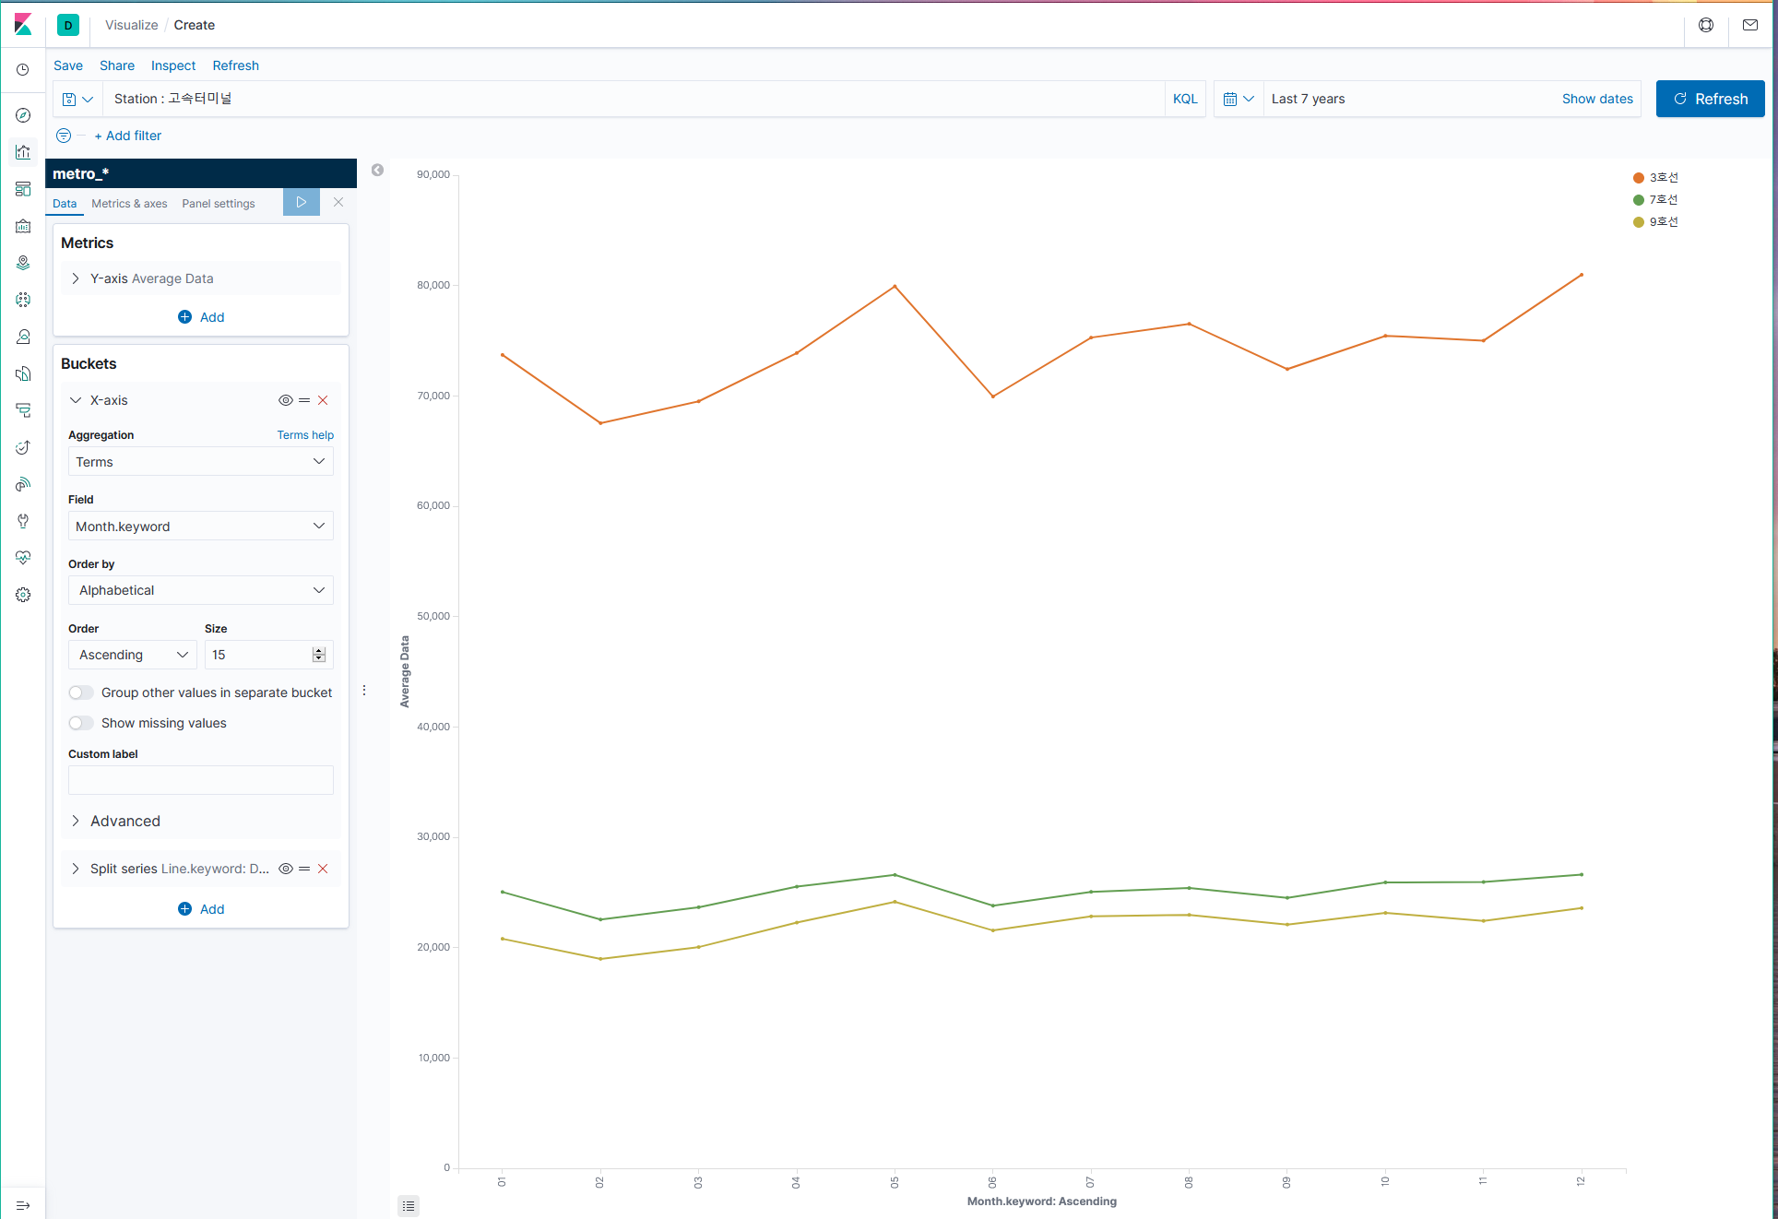Open Discover from the compass icon
Screen dimensions: 1778x1219
click(x=23, y=115)
